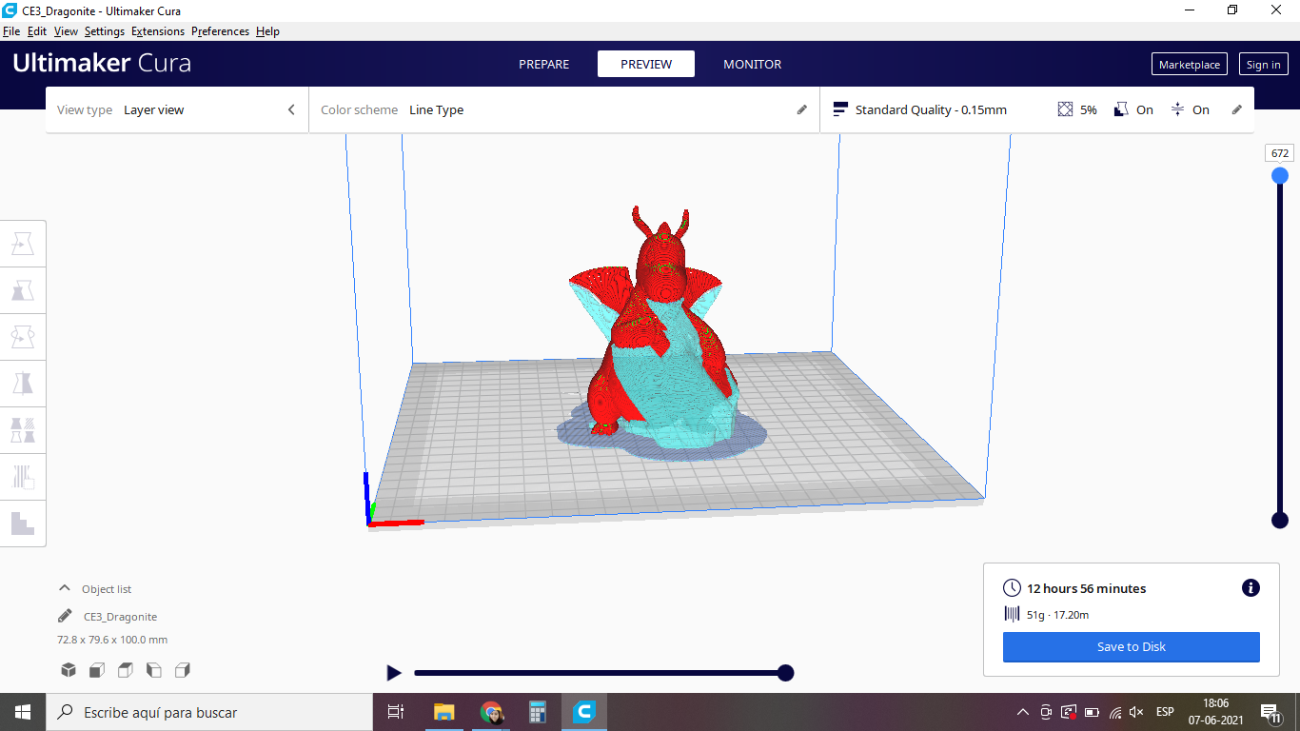Click Save to Disk
Viewport: 1300px width, 731px height.
(x=1132, y=646)
